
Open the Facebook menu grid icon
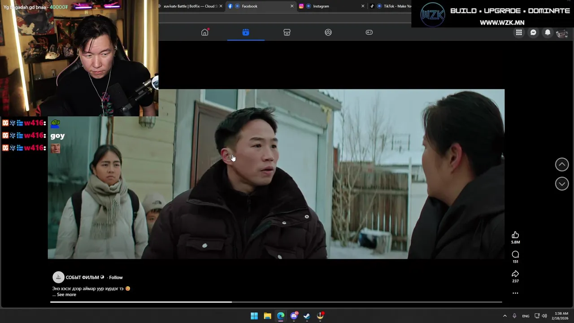(519, 32)
